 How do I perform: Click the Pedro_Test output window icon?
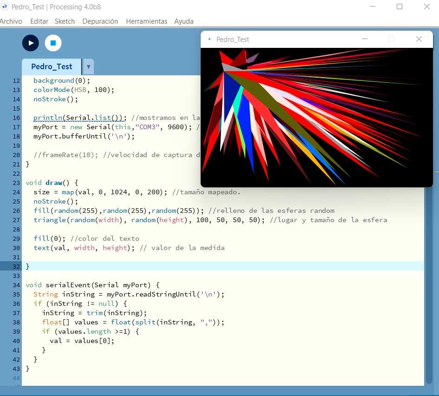210,39
